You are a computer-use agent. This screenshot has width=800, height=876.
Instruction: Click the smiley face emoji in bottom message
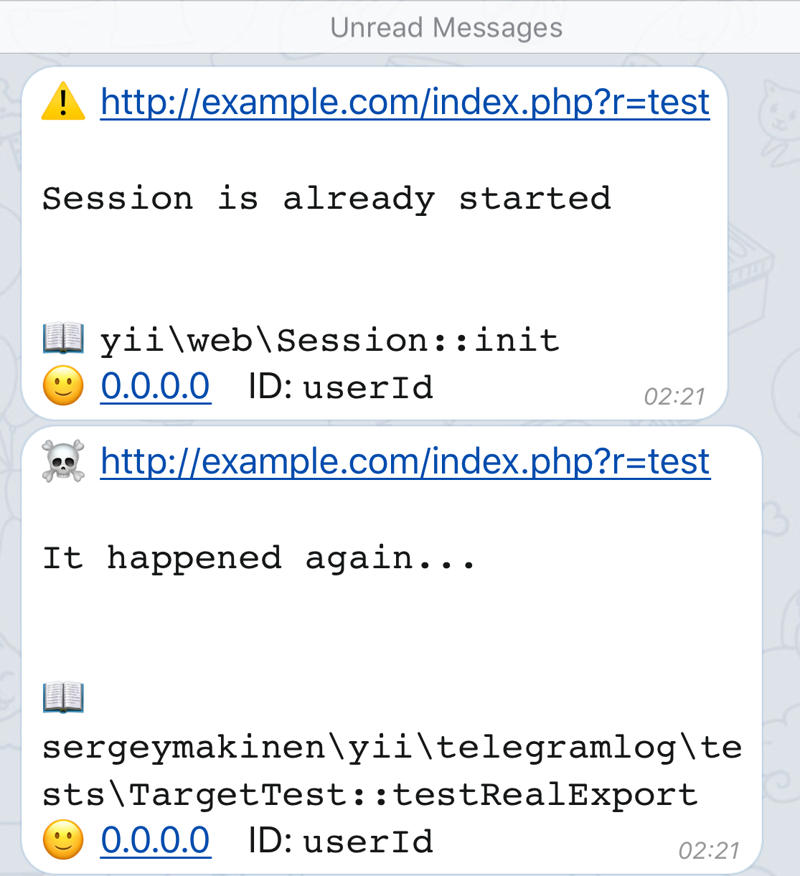point(63,839)
